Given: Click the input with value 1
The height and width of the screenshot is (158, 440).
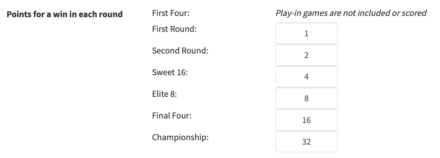Looking at the screenshot, I should point(306,33).
